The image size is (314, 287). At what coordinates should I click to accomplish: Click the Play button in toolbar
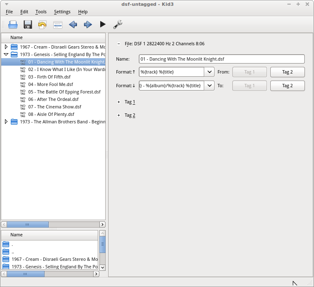click(x=103, y=25)
